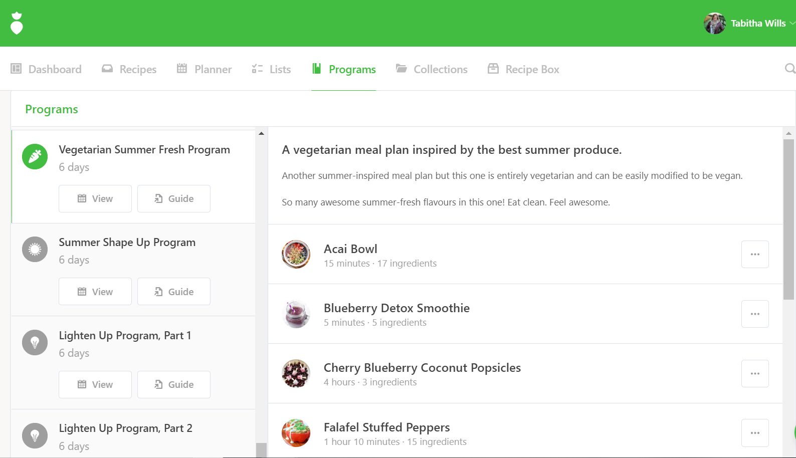Click the Acai Bowl recipe thumbnail
Screen dimensions: 796x458
tap(296, 255)
